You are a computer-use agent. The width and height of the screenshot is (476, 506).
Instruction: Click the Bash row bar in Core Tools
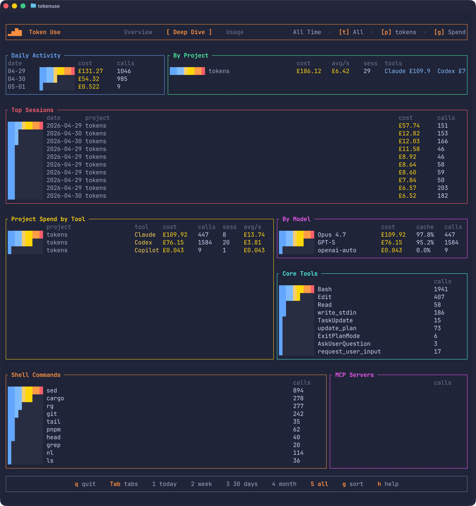297,289
